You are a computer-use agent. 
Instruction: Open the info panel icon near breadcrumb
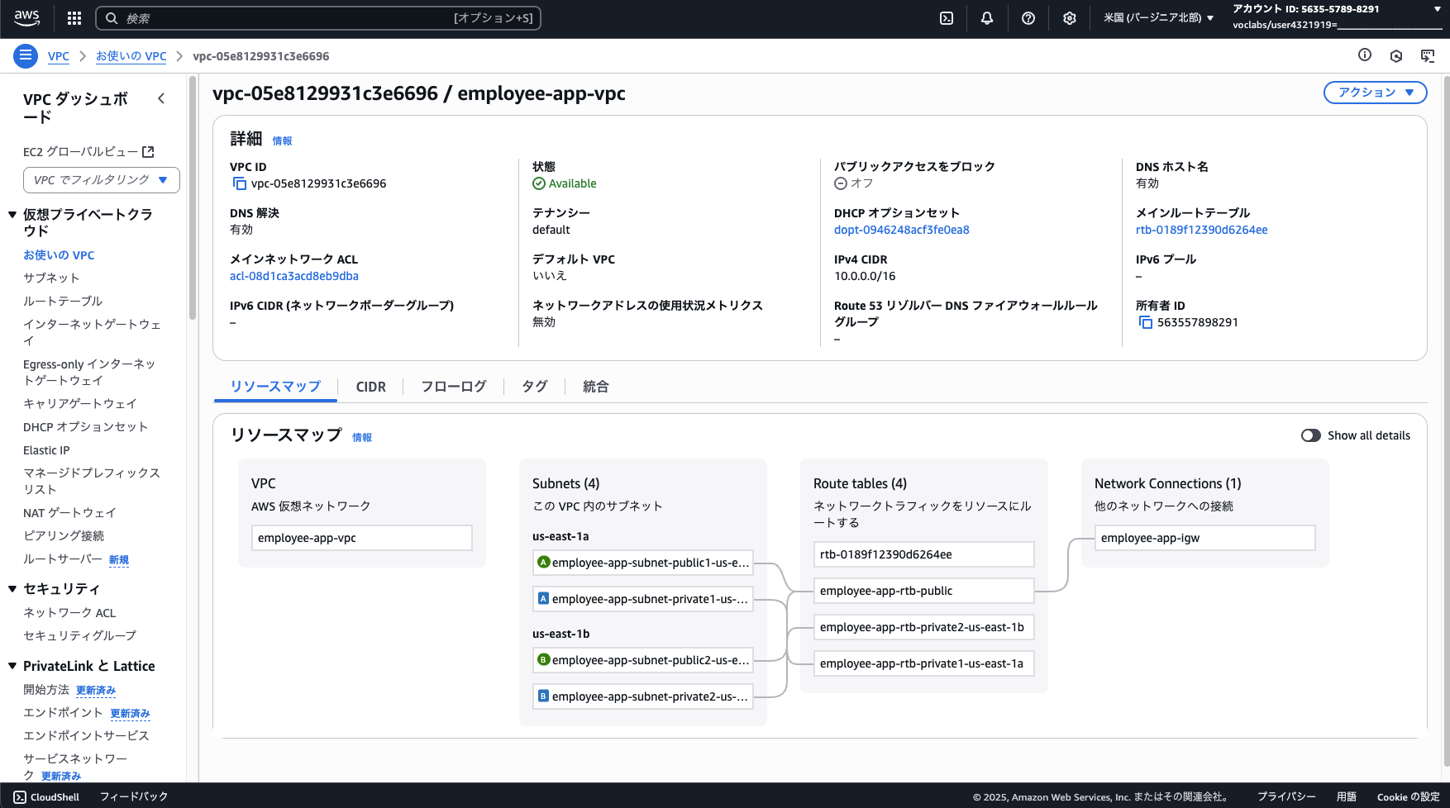(1365, 55)
